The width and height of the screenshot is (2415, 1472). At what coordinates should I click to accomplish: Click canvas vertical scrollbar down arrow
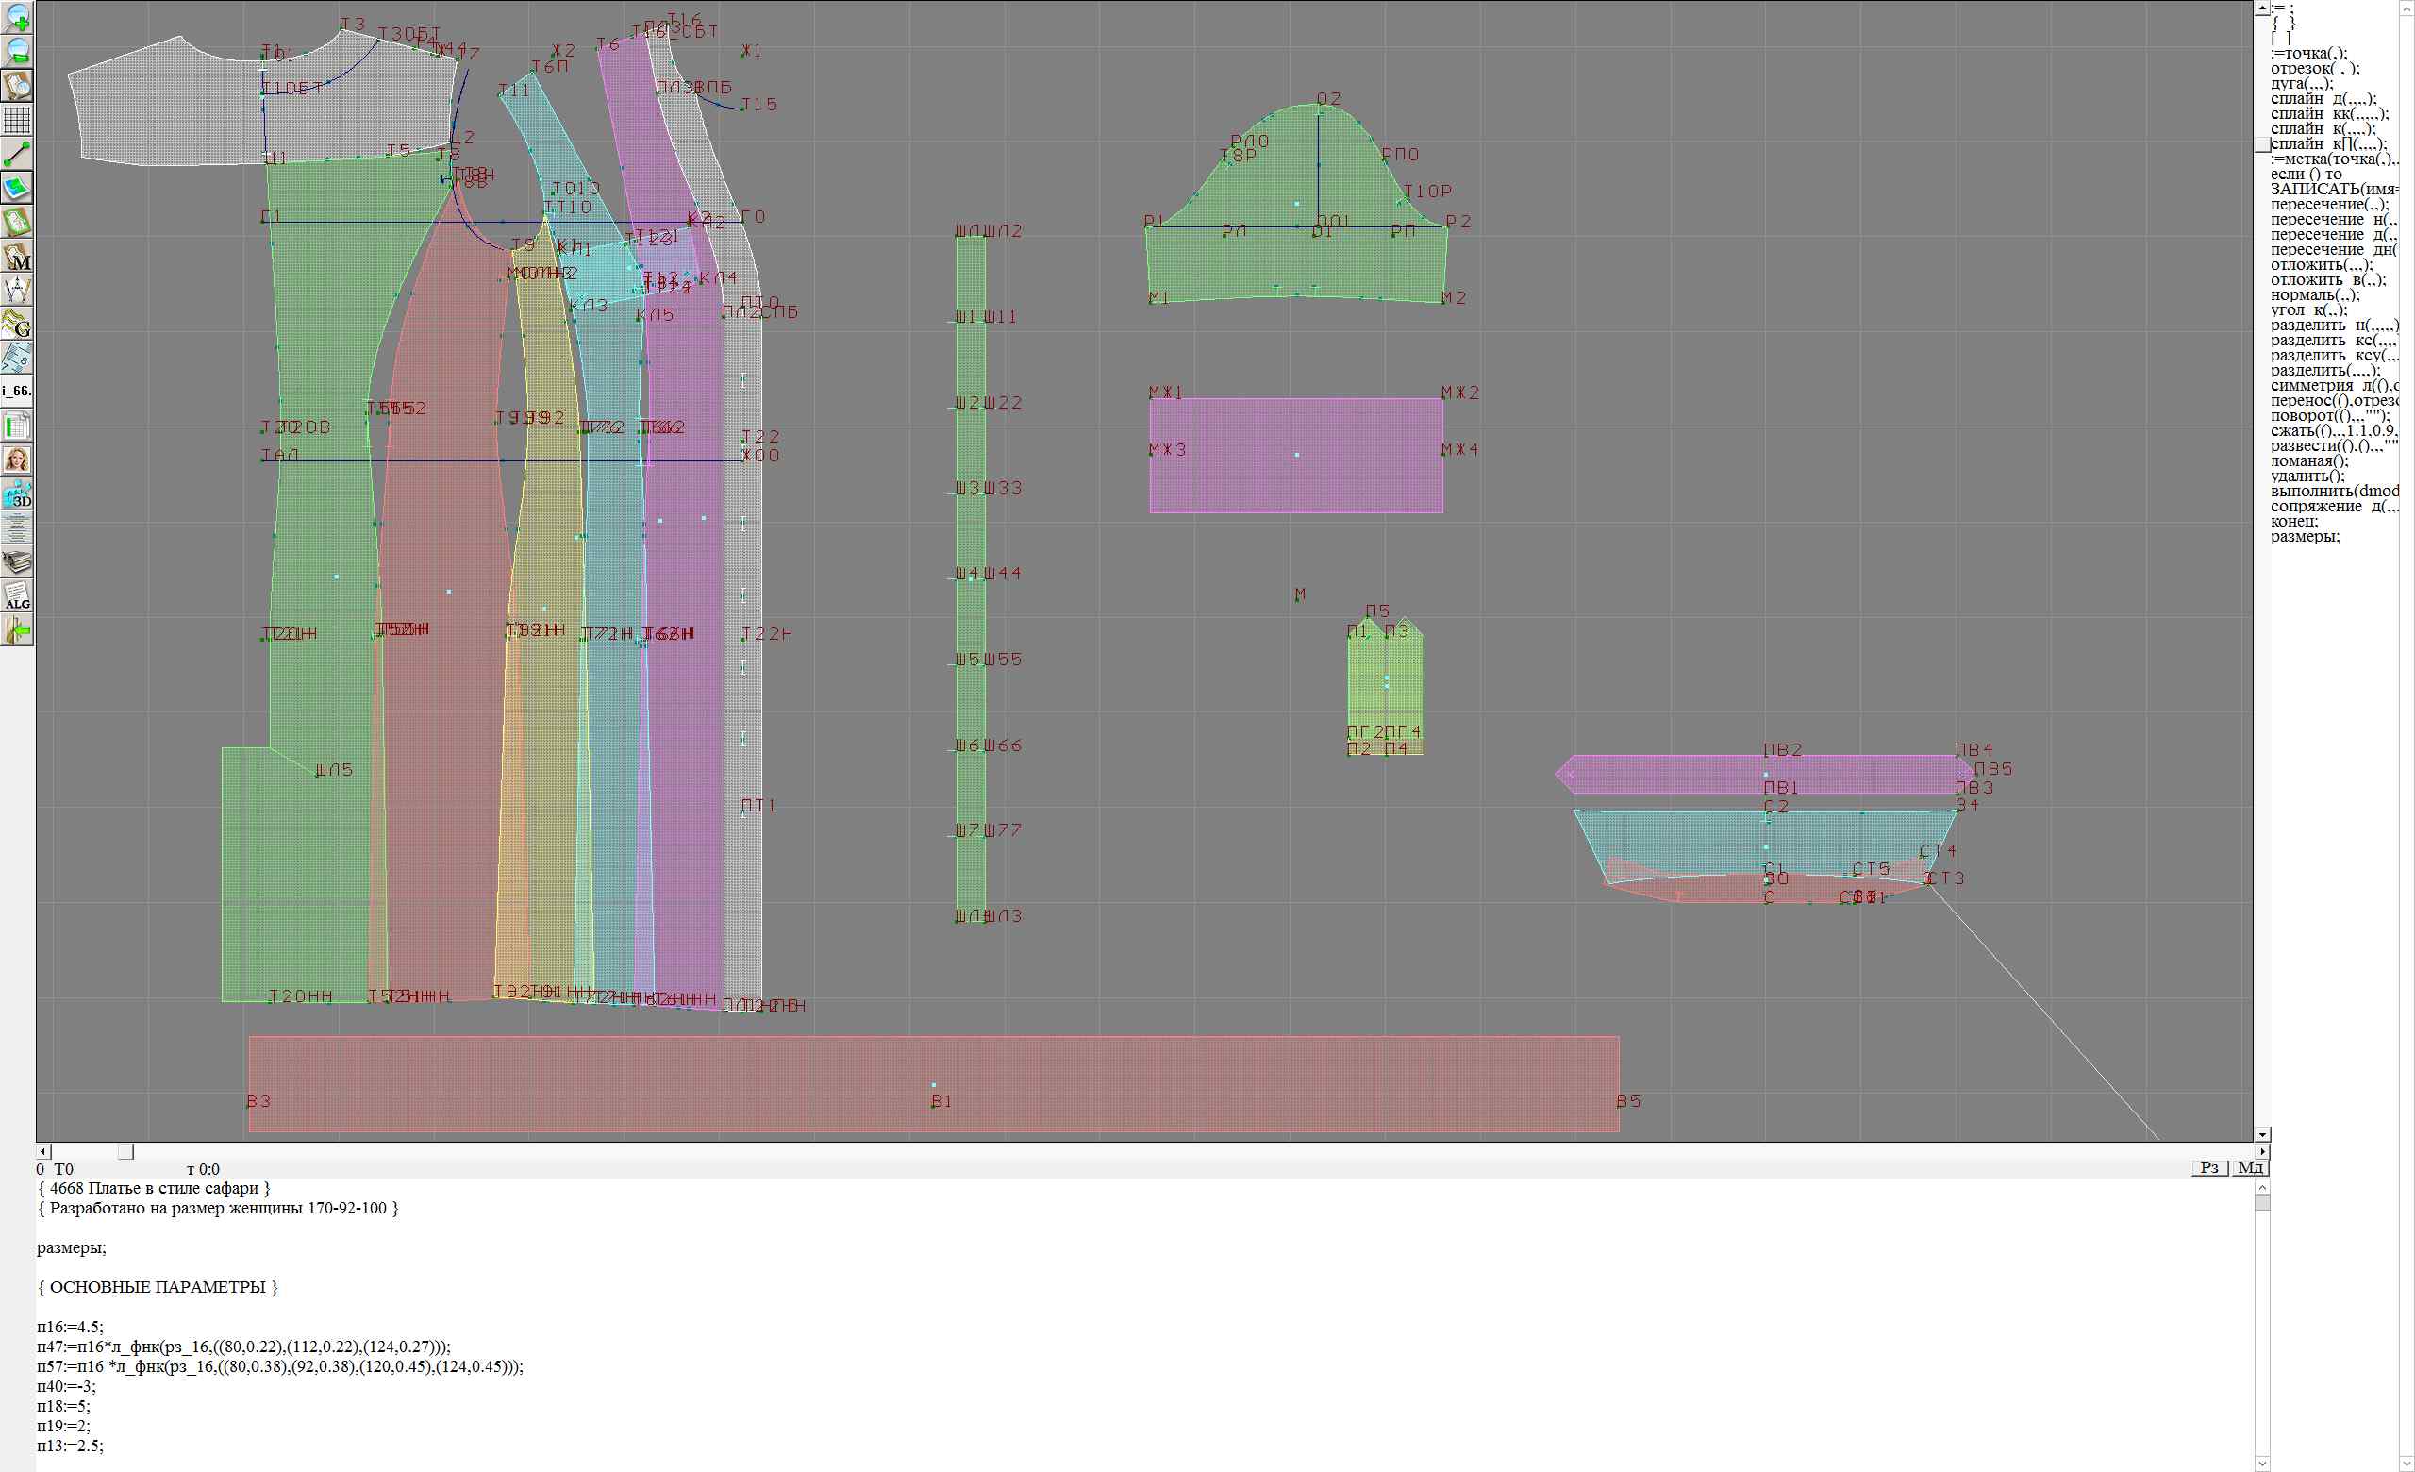(2261, 1135)
